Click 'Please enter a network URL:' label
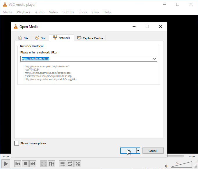198x169 pixels. [x=39, y=52]
